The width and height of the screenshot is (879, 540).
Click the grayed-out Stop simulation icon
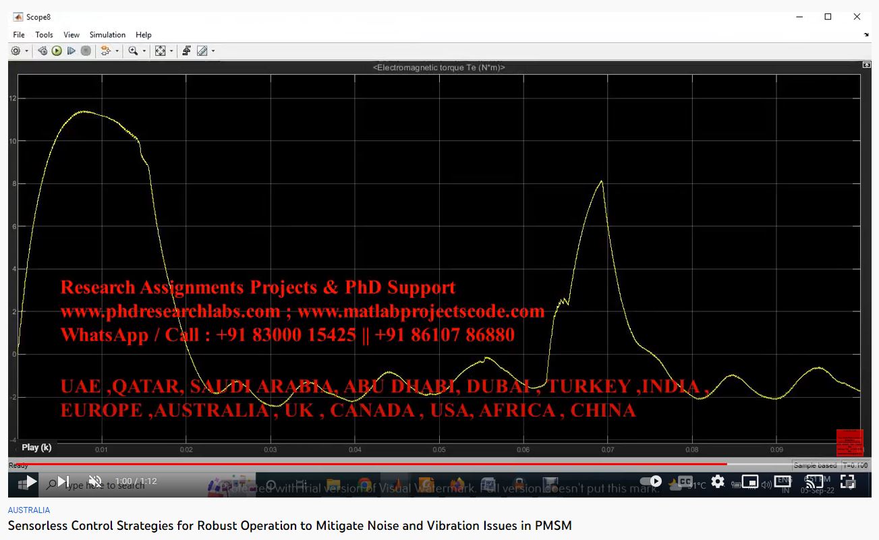(86, 51)
